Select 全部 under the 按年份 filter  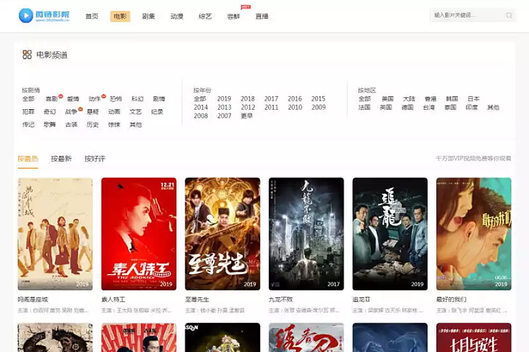[x=200, y=99]
